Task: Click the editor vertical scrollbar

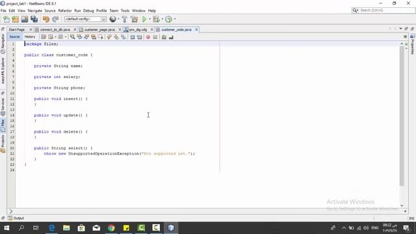Action: (x=402, y=116)
